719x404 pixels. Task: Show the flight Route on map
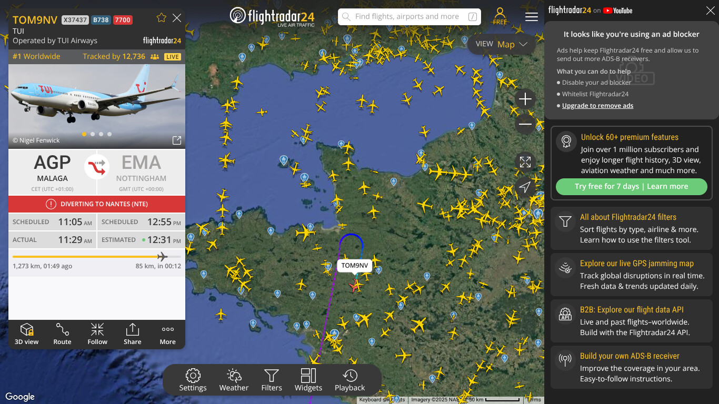62,334
